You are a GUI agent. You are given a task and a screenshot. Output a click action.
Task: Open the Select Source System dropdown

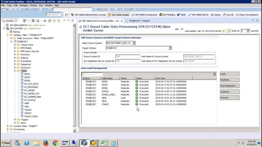[x=134, y=43]
